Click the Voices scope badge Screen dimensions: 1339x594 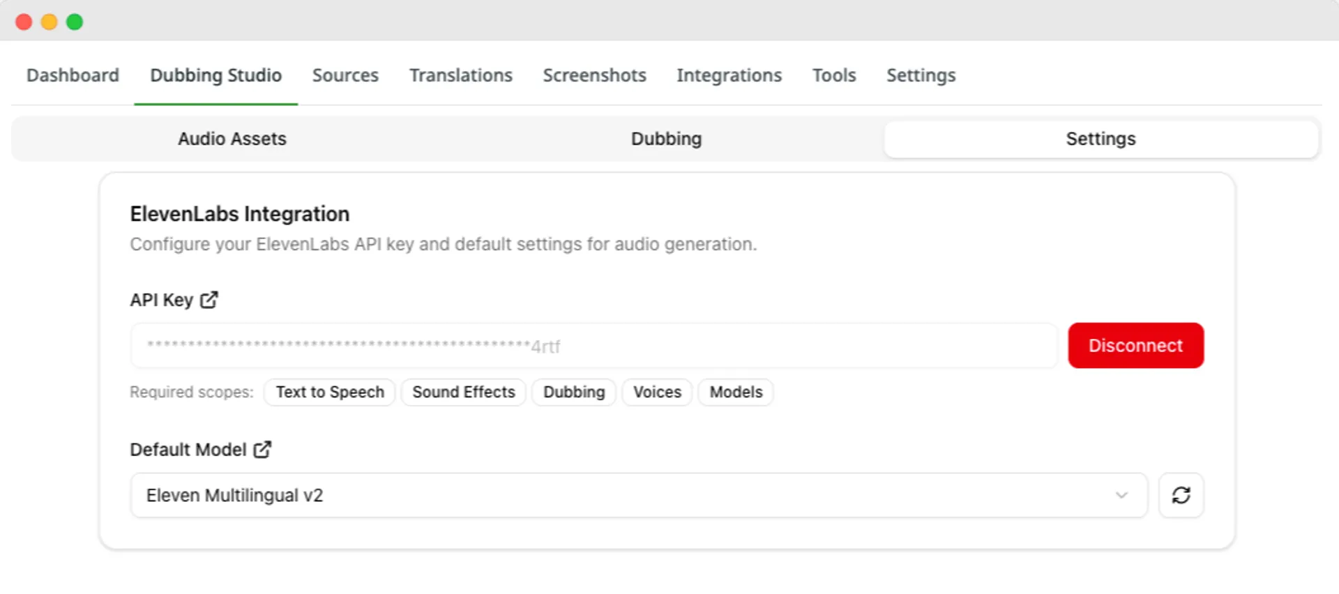coord(657,393)
